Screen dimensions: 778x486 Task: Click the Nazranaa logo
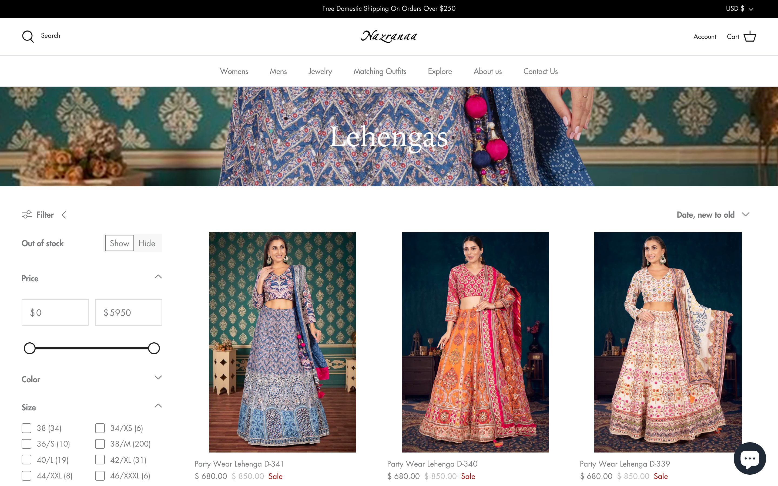389,36
